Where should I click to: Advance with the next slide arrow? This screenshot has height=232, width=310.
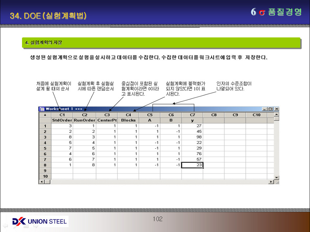coord(36,226)
